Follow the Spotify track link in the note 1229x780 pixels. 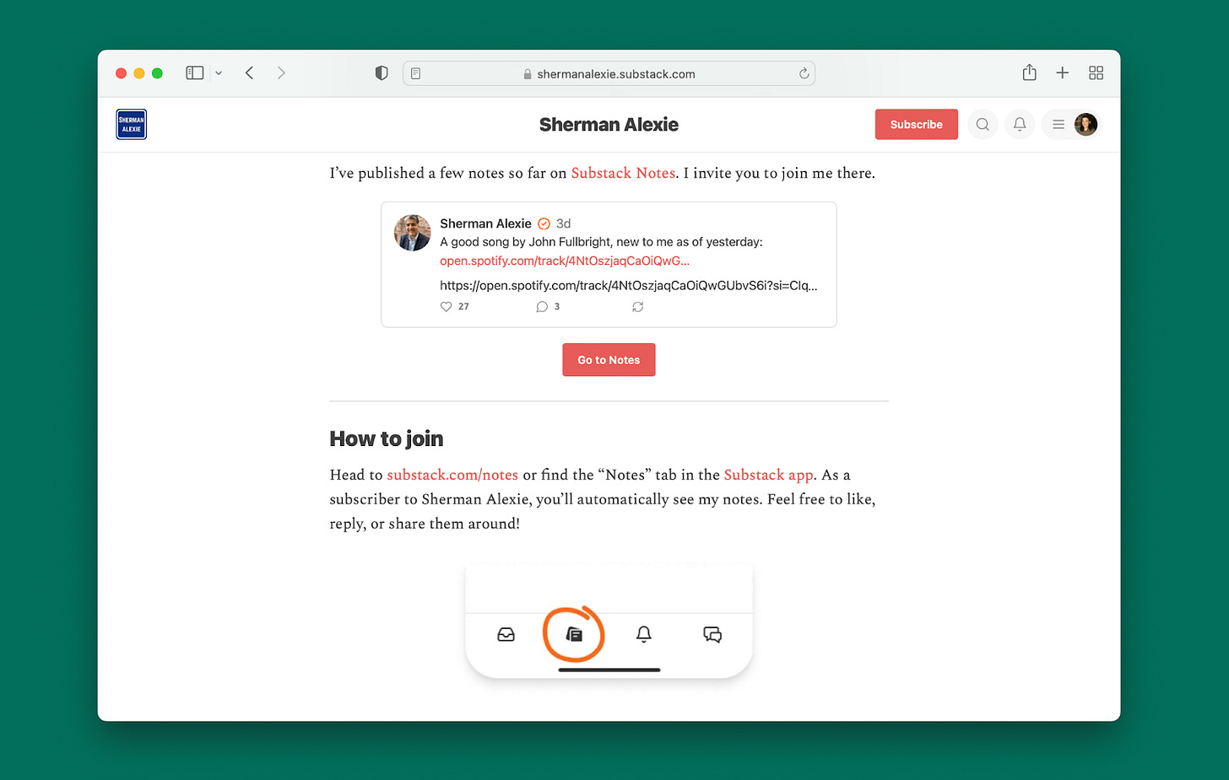[564, 261]
